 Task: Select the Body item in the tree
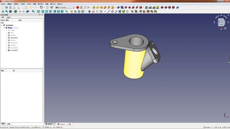point(10,28)
